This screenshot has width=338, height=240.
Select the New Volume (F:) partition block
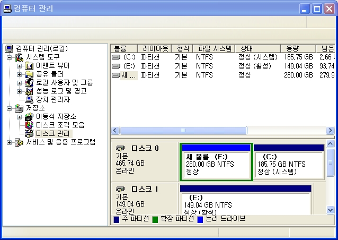click(x=216, y=165)
